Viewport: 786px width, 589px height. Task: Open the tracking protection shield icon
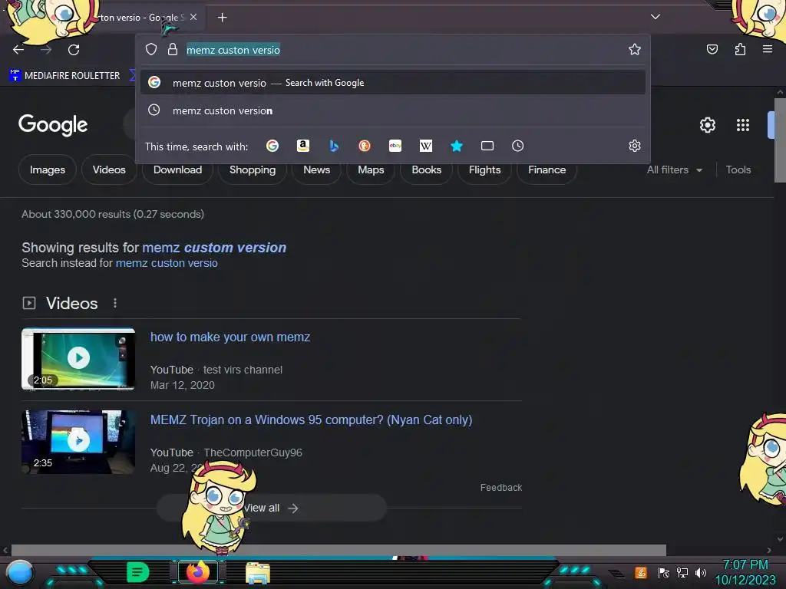click(x=151, y=49)
